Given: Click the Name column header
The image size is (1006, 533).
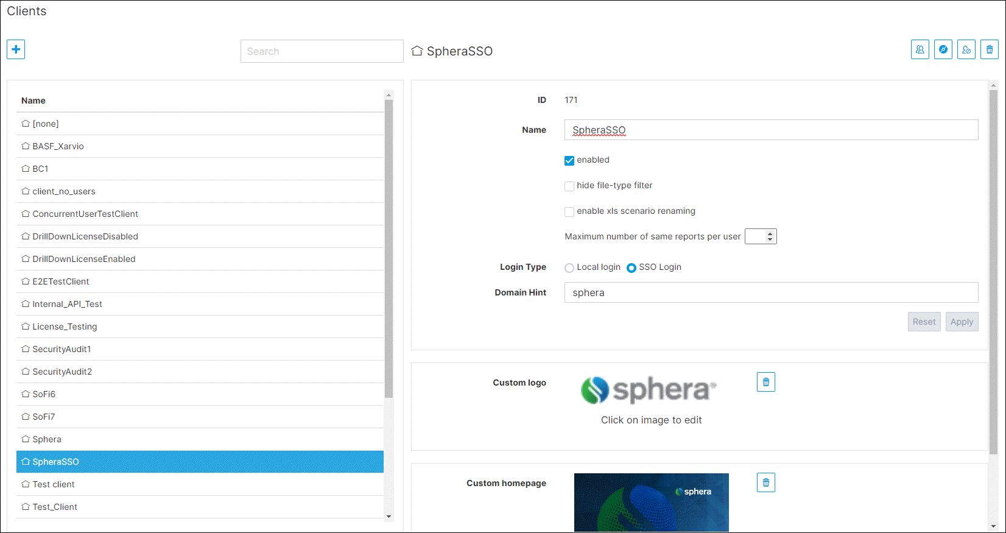Looking at the screenshot, I should 33,101.
